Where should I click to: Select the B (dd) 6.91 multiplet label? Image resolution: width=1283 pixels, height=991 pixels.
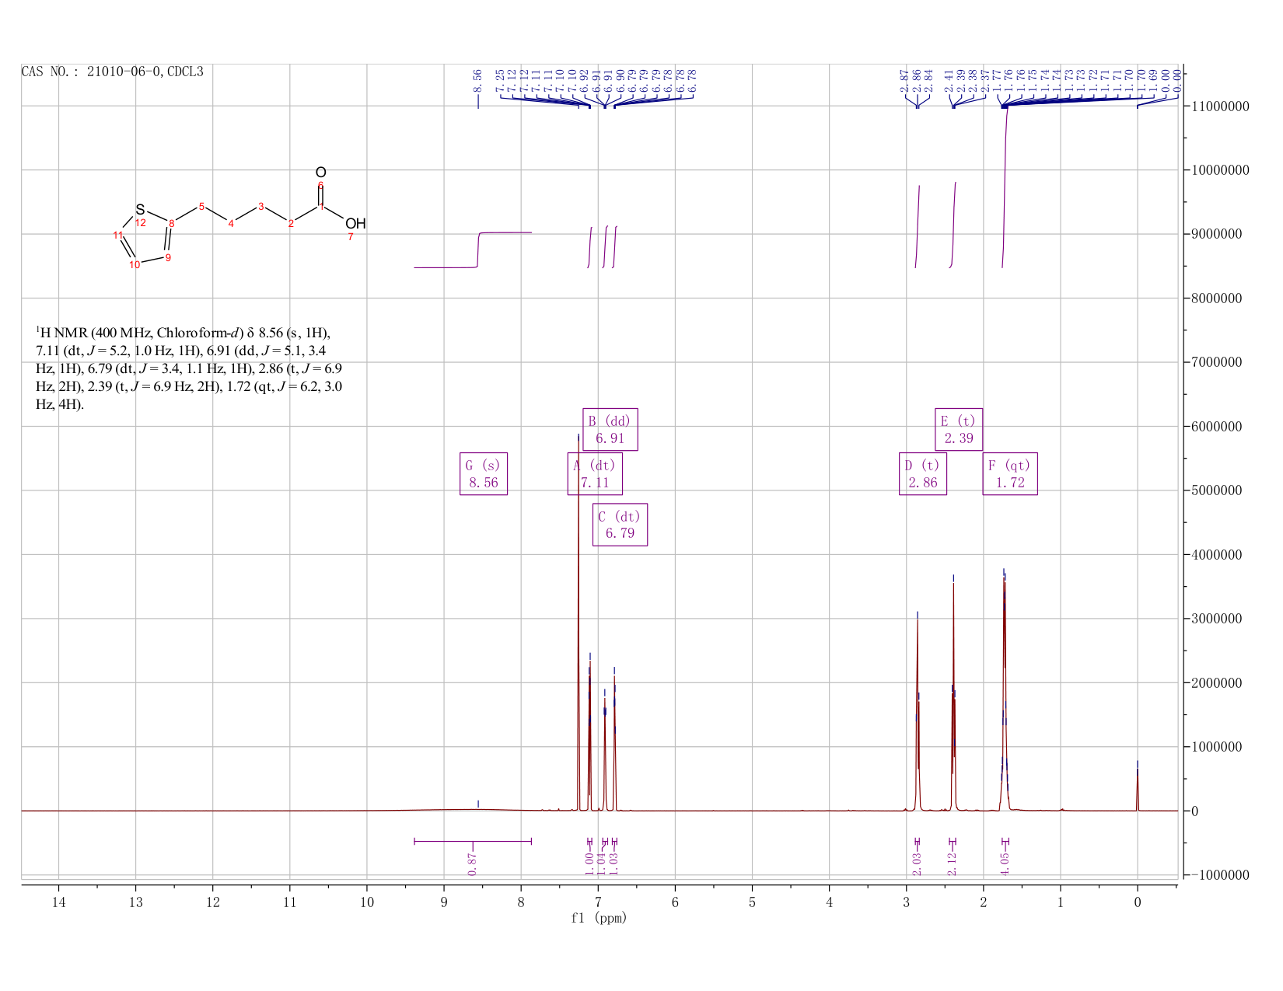(x=610, y=429)
